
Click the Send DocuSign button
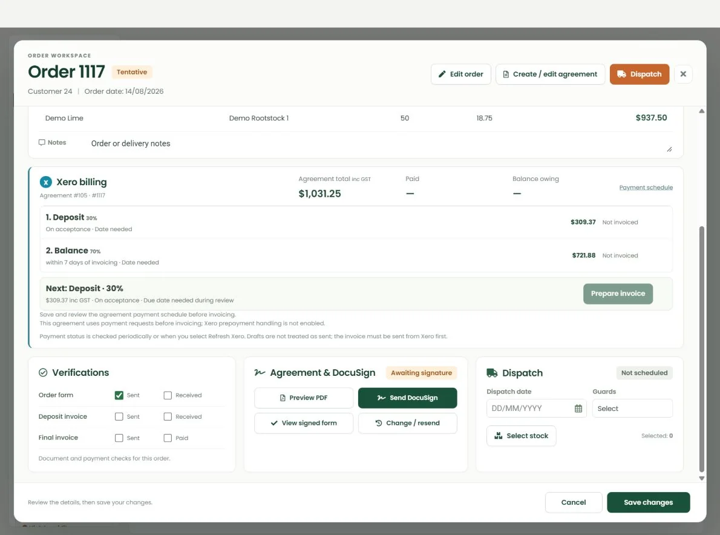(407, 398)
